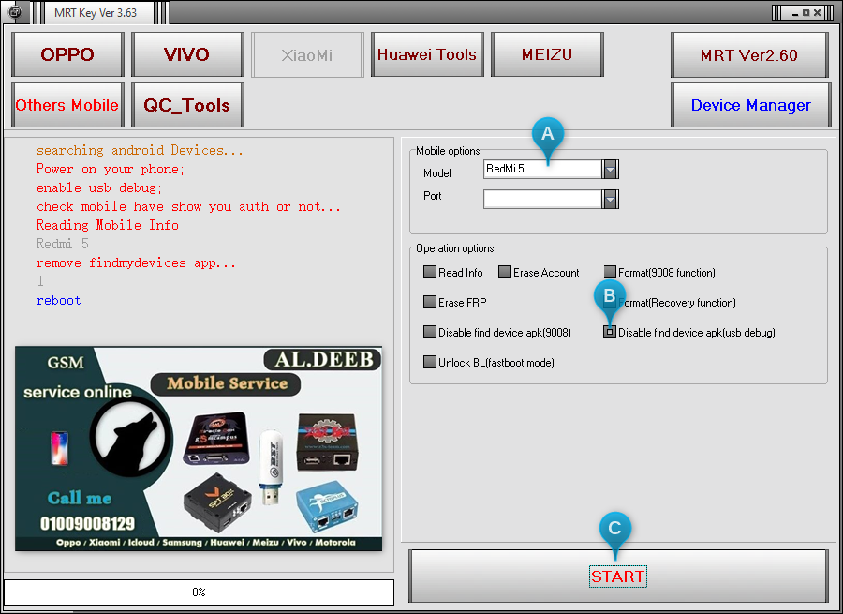This screenshot has width=843, height=614.
Task: Click 'Reading Mobile Info' log line
Action: click(x=107, y=226)
